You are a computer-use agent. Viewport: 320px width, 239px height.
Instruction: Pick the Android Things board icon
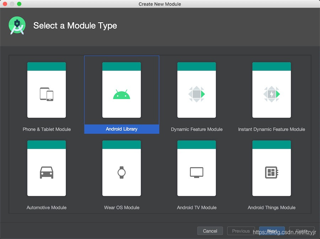pos(272,172)
